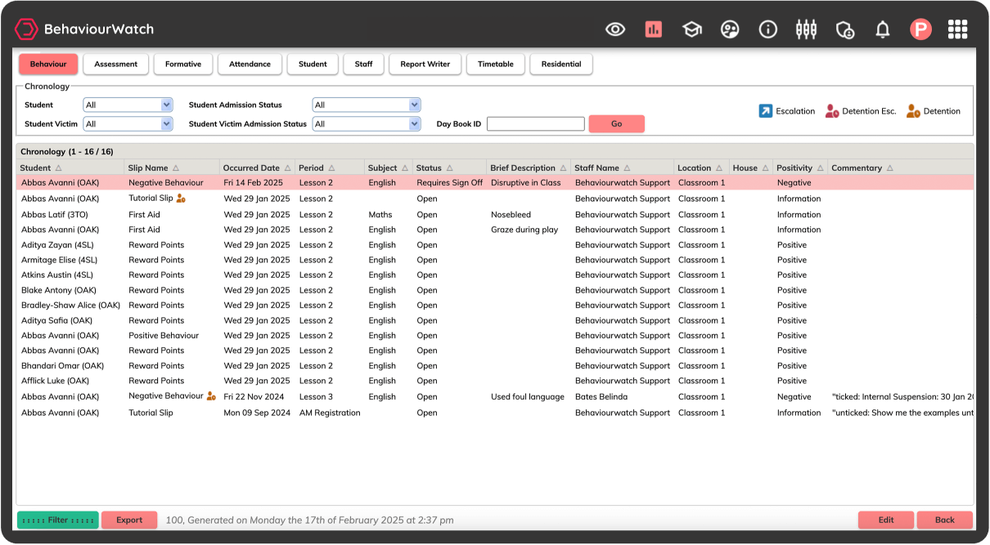
Task: Open Student Victim Admission Status dropdown
Action: tap(367, 124)
